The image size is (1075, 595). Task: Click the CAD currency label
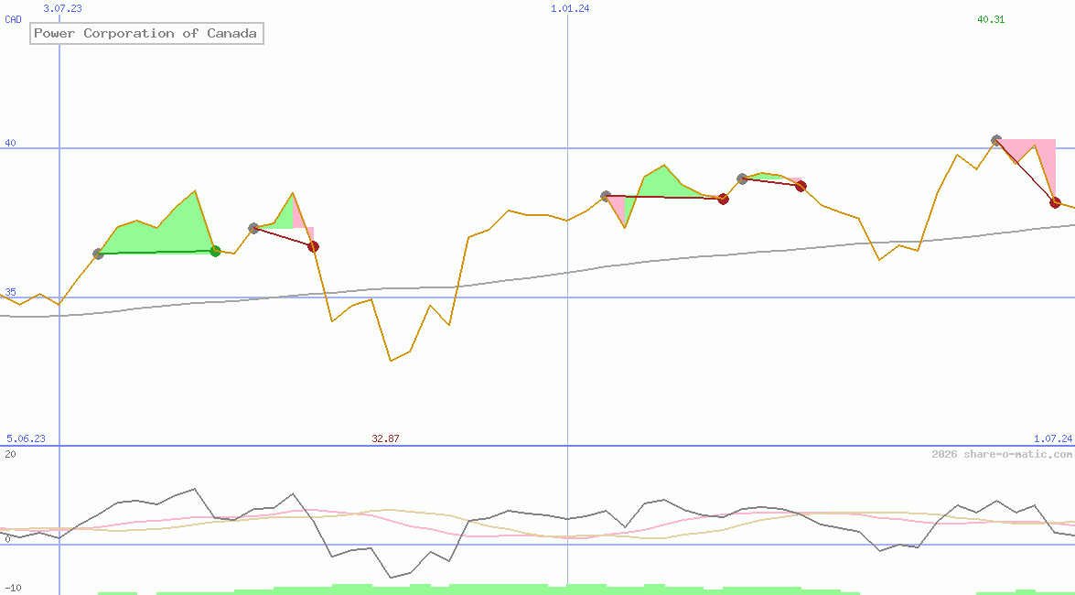[x=13, y=20]
